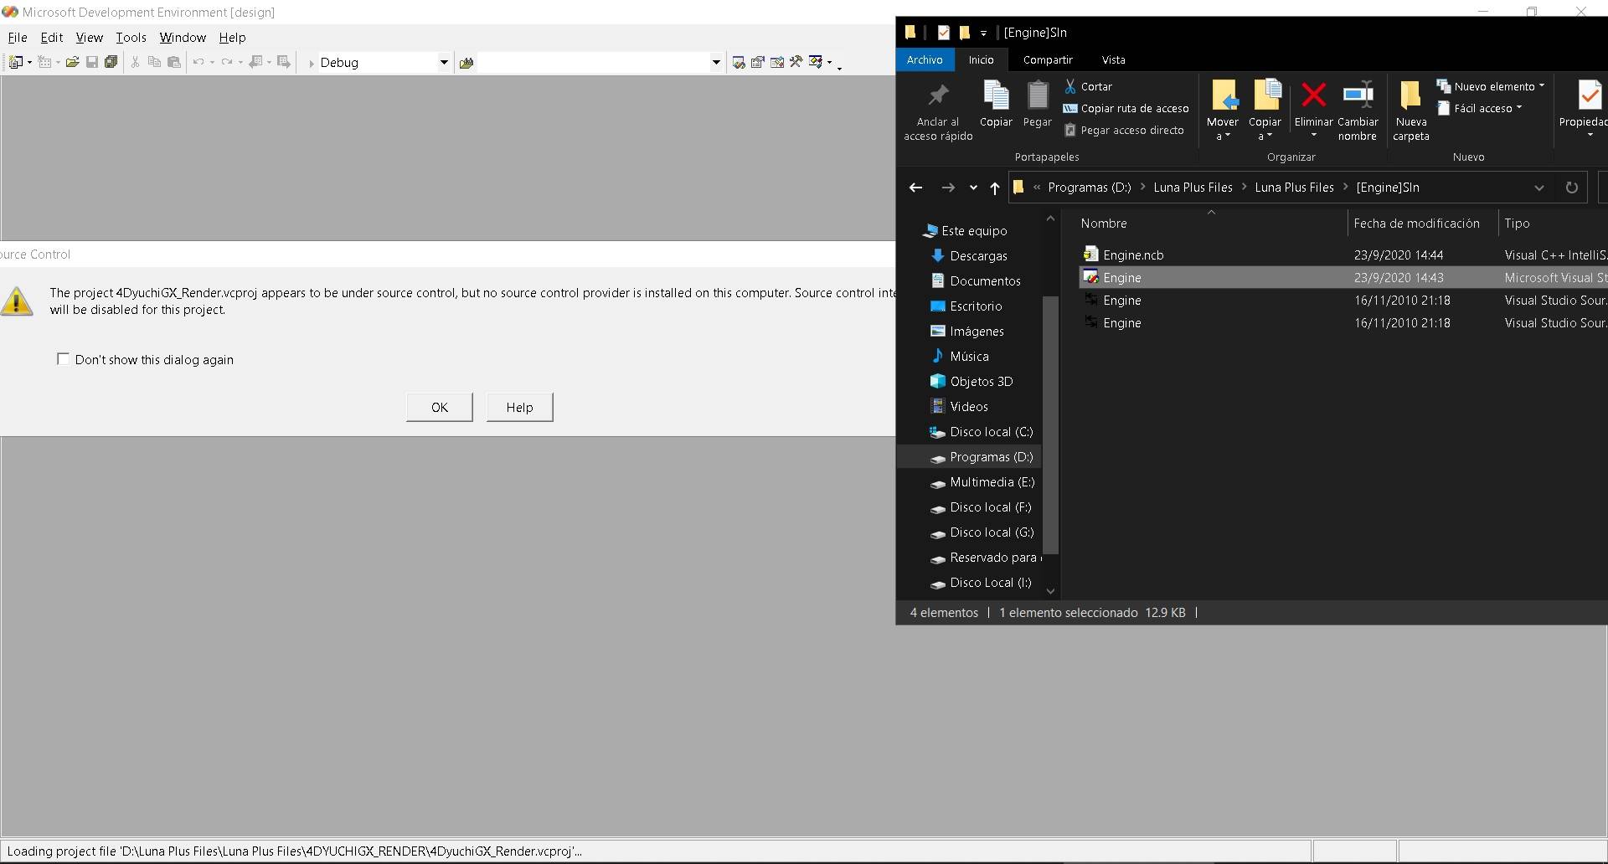Click the Navigate Backward toolbar icon
This screenshot has width=1608, height=864.
point(256,62)
